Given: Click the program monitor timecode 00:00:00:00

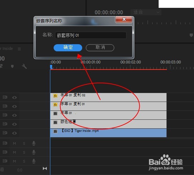Looking at the screenshot, I should tap(109, 12).
